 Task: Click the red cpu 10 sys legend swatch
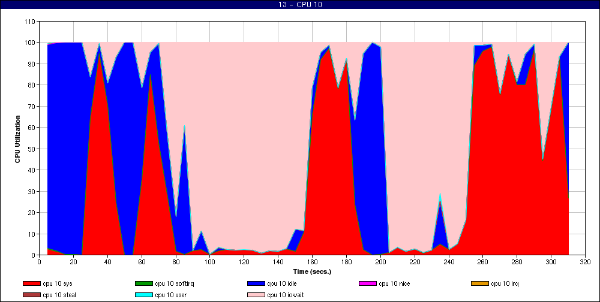click(31, 283)
